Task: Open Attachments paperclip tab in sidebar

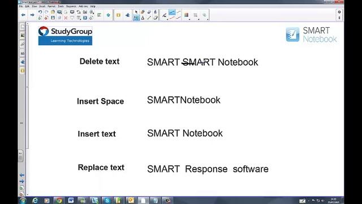Action: click(x=23, y=44)
